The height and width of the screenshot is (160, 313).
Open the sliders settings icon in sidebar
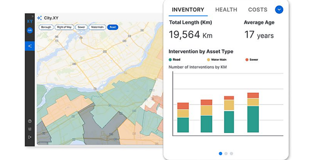tap(30, 129)
